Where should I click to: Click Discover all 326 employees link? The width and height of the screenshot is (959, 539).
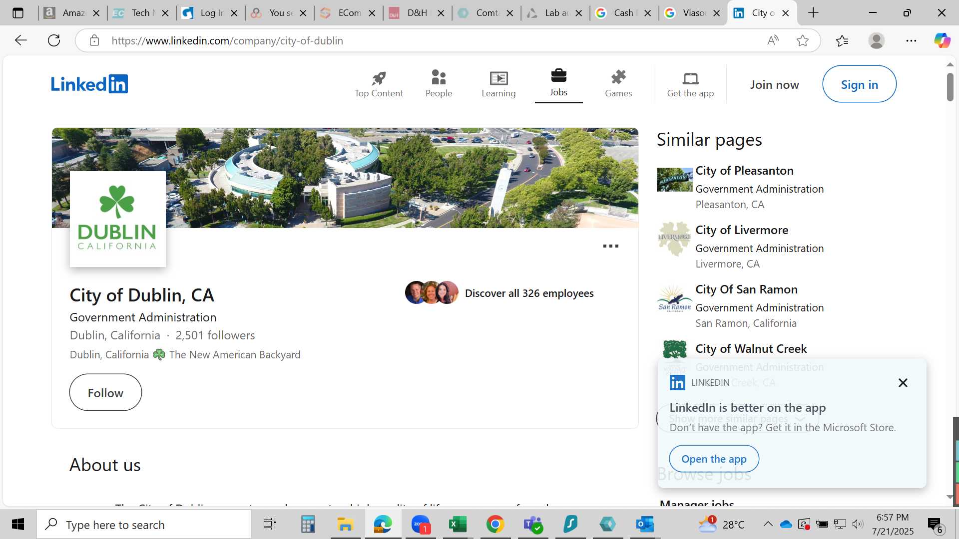click(529, 293)
